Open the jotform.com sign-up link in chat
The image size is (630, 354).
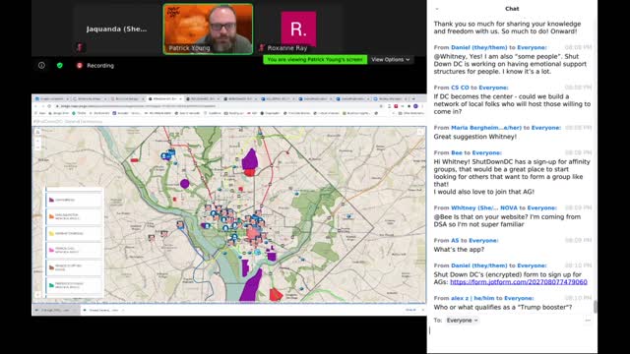519,282
